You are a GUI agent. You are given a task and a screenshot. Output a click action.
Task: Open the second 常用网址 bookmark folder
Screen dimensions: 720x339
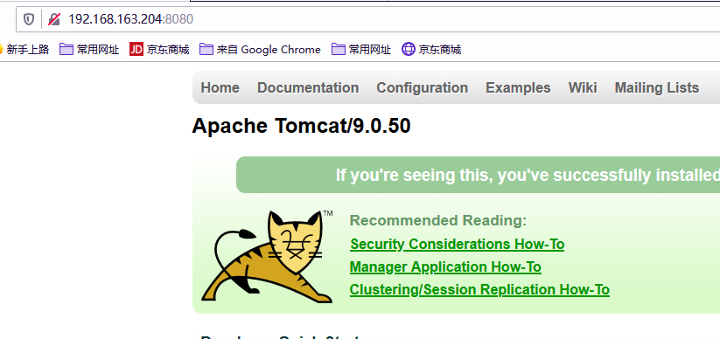tap(361, 49)
